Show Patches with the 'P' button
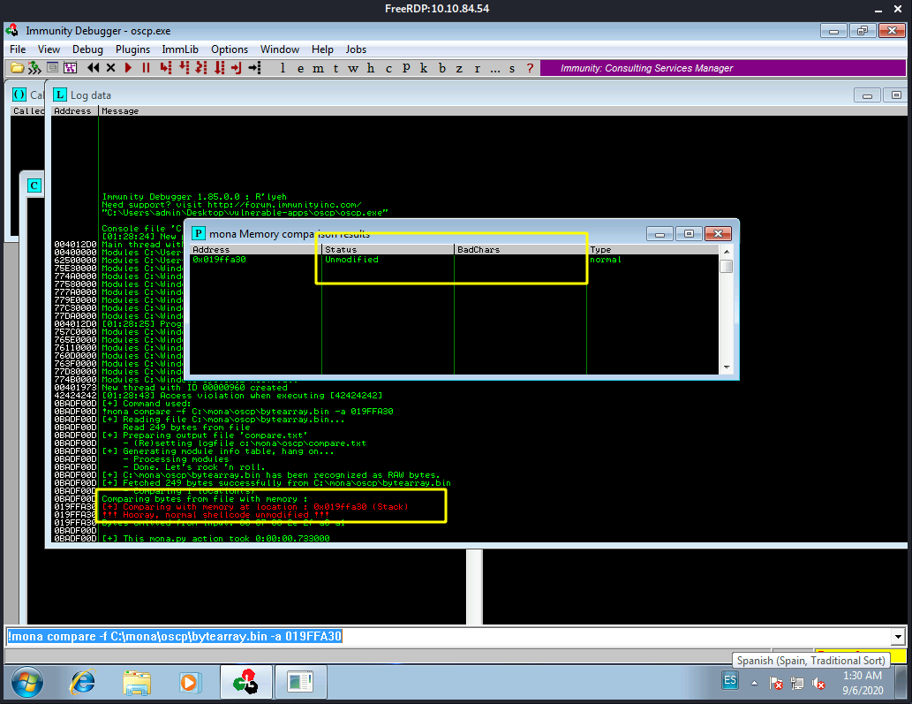Screen dimensions: 912x704 click(x=406, y=68)
